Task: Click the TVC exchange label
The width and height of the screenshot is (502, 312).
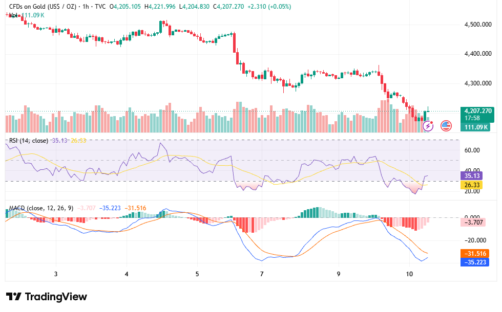Action: (100, 6)
